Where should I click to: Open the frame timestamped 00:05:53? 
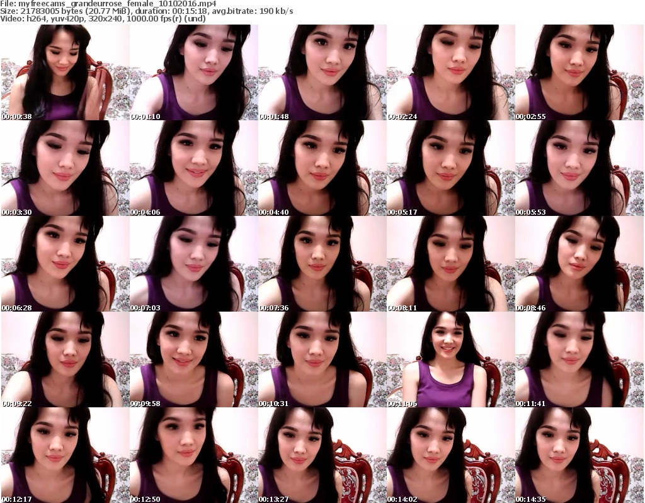click(579, 168)
